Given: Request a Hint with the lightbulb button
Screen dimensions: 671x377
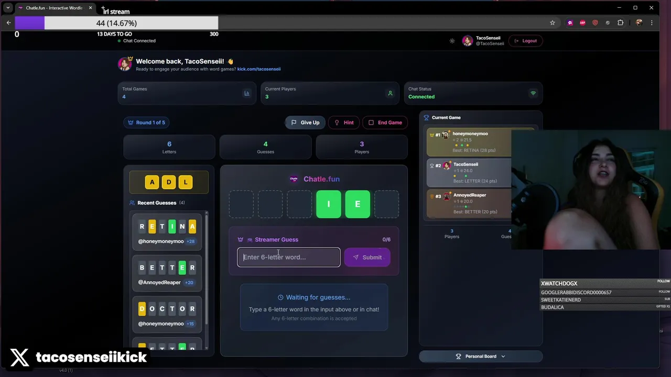Looking at the screenshot, I should [x=344, y=123].
